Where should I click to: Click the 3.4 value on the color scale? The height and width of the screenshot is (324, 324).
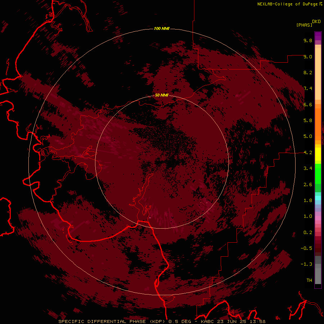point(308,168)
